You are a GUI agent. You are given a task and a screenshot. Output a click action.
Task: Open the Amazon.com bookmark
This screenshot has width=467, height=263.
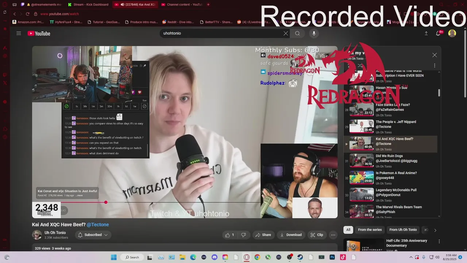click(x=28, y=22)
